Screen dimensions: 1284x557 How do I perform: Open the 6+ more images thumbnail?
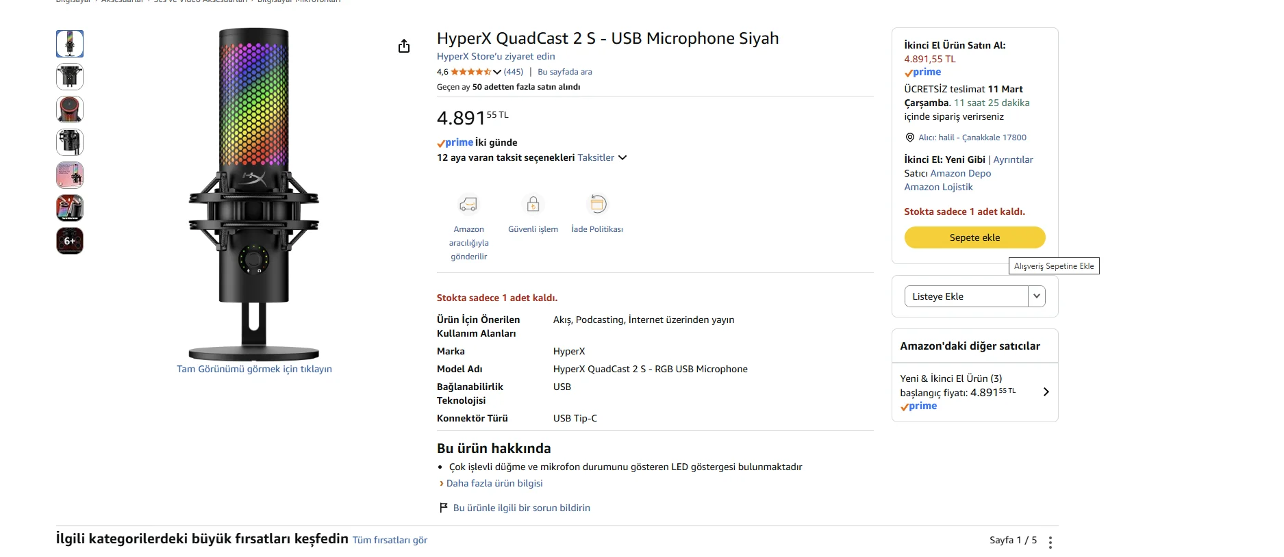pos(70,241)
